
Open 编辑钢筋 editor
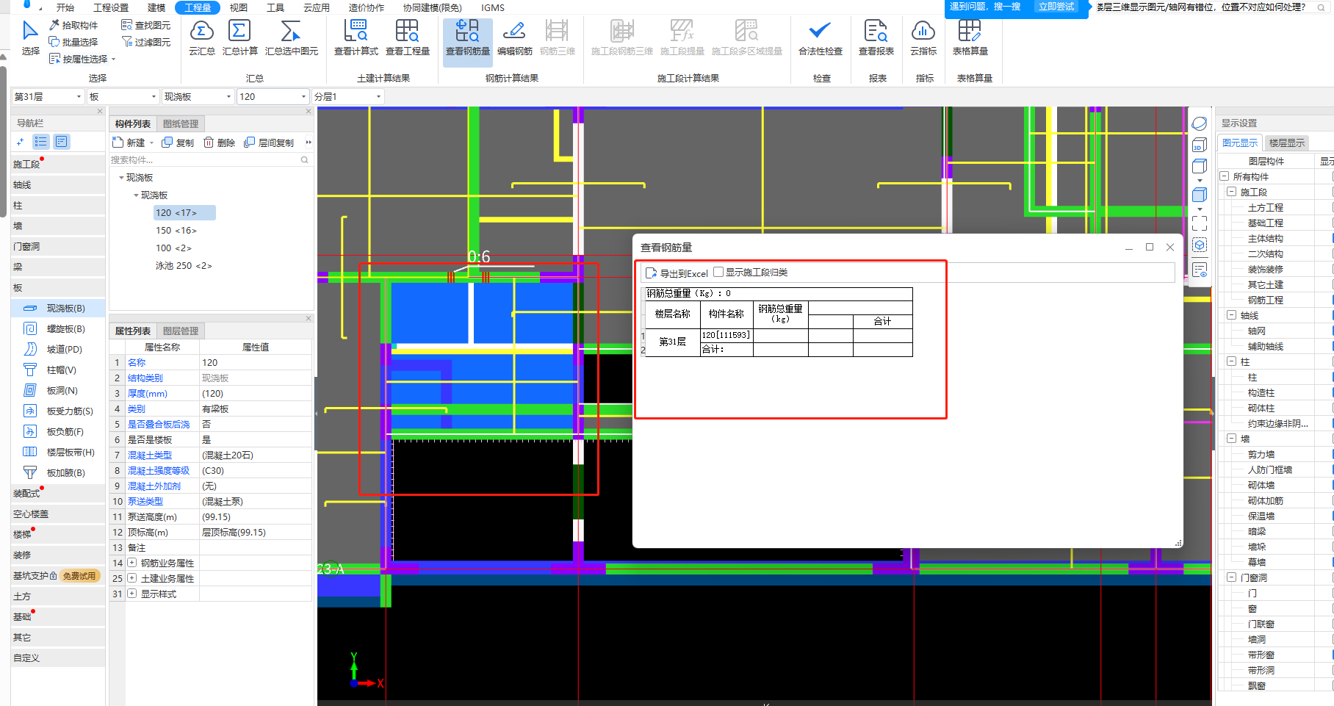pyautogui.click(x=515, y=38)
